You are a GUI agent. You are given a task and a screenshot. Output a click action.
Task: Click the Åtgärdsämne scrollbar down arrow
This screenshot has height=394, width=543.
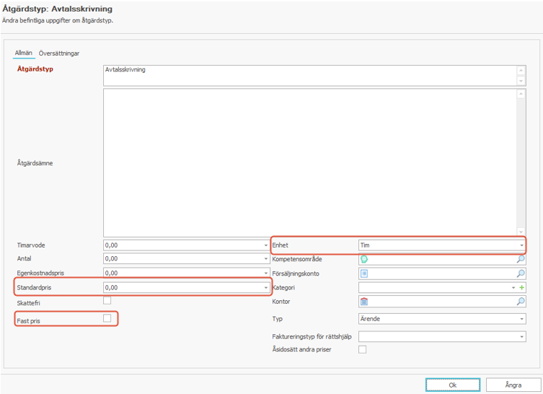click(521, 231)
